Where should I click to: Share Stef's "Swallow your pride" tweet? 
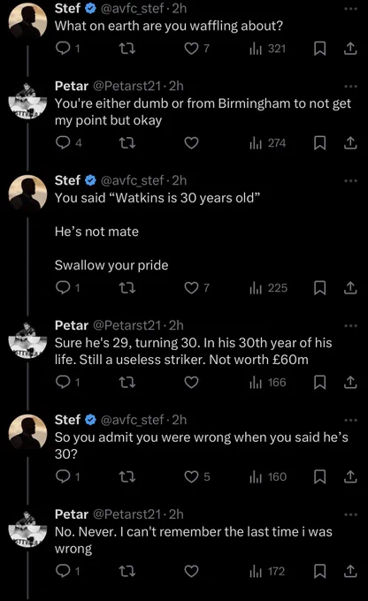350,288
